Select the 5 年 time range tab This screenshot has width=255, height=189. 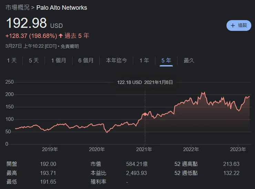(166, 60)
